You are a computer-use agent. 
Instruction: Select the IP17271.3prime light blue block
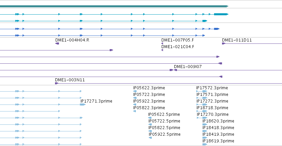point(83,105)
